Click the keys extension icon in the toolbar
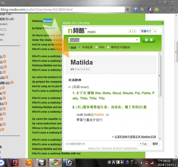Screen dimensions: 178x167 (x=142, y=9)
